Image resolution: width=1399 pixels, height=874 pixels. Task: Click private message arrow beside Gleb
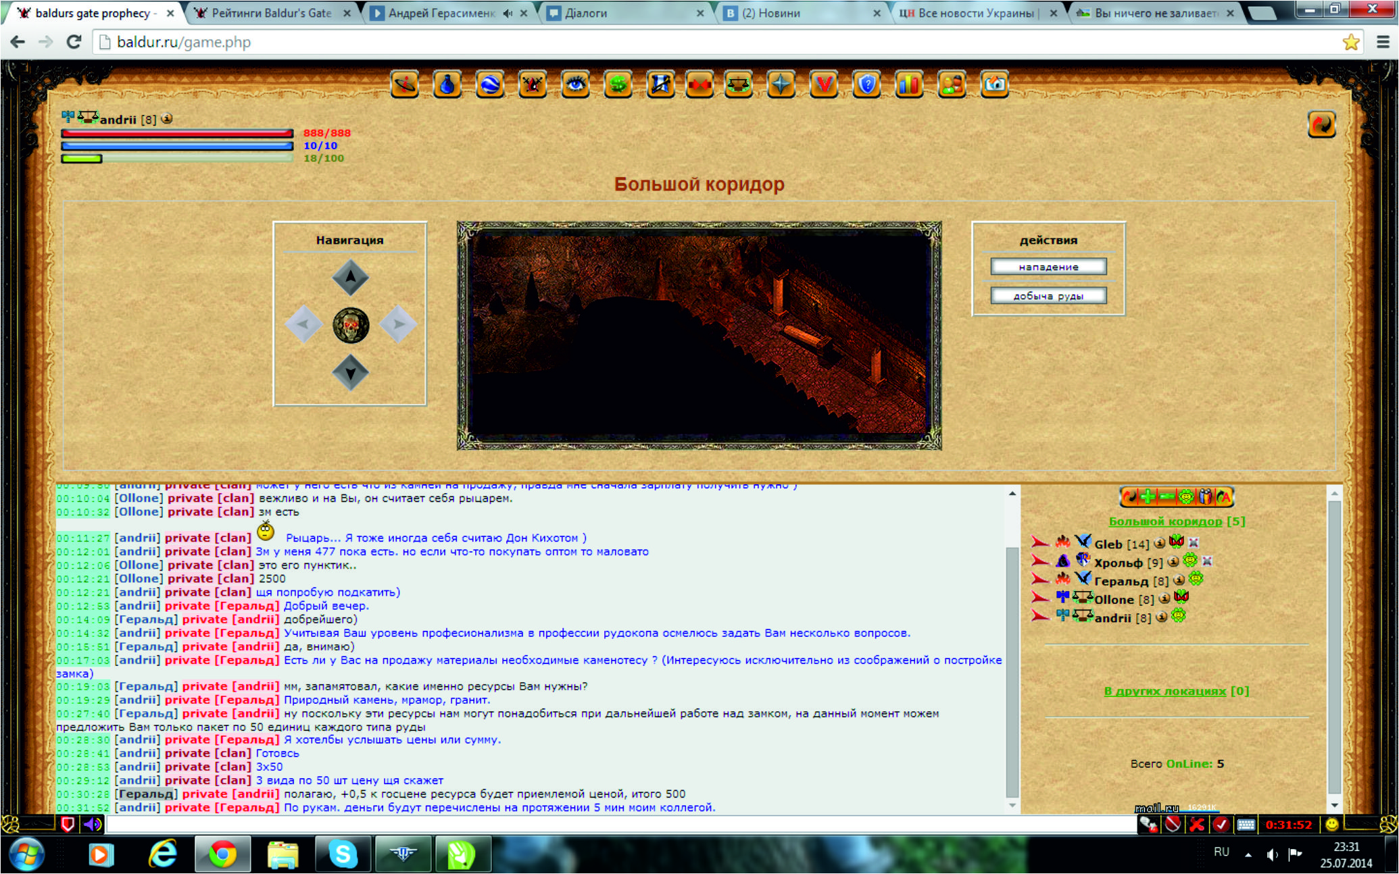point(1039,542)
